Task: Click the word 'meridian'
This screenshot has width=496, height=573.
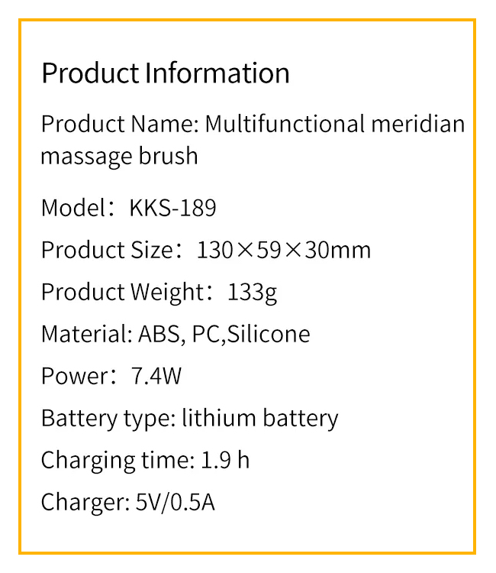Action: pyautogui.click(x=418, y=124)
